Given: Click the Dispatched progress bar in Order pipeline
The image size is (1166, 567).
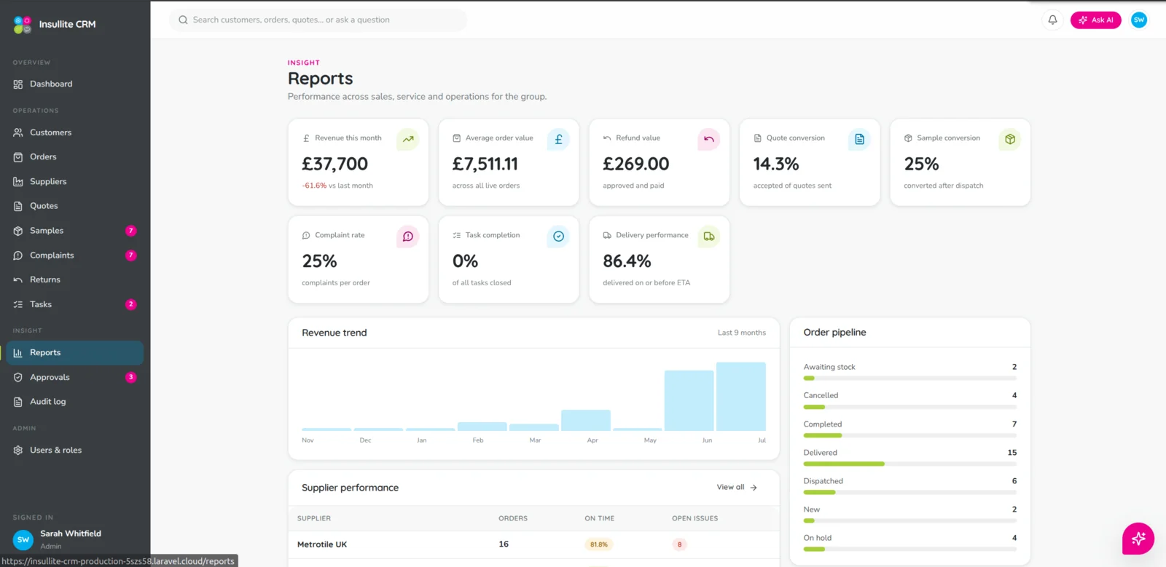Looking at the screenshot, I should [909, 493].
